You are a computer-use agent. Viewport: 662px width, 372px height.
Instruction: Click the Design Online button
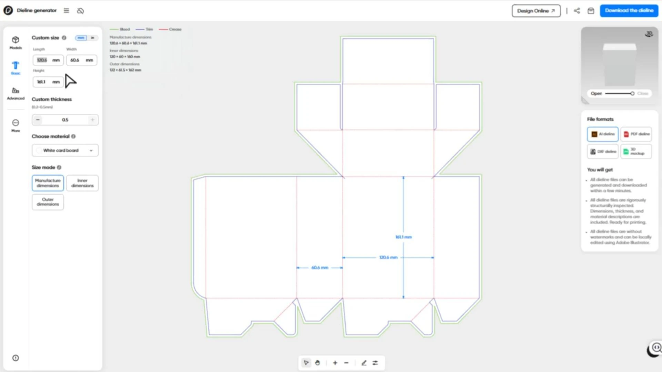coord(536,11)
